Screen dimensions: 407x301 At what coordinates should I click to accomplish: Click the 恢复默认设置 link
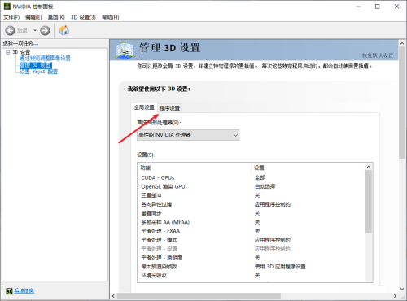point(378,55)
